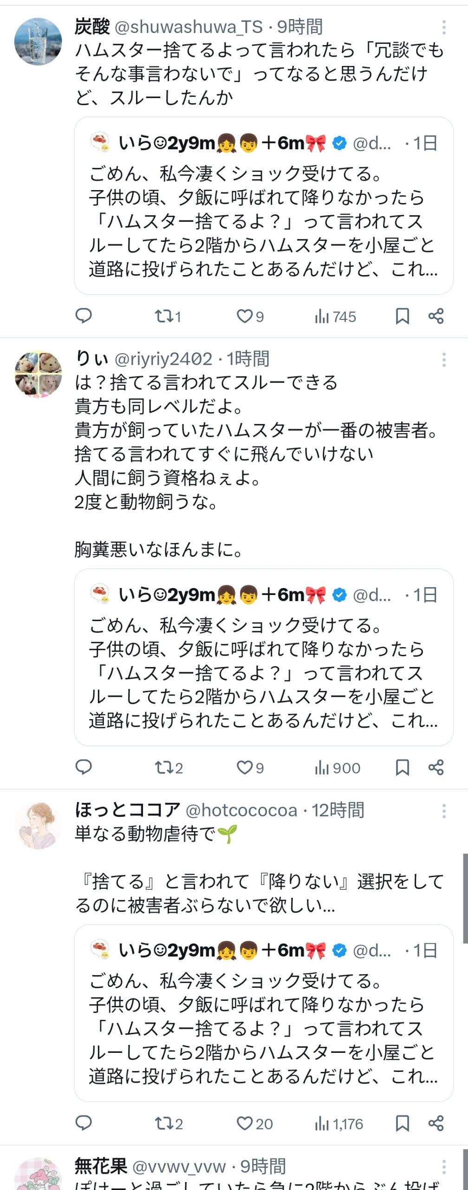Open りぃ hamster avatar
Viewport: 468px width, 1190px height.
pos(38,374)
